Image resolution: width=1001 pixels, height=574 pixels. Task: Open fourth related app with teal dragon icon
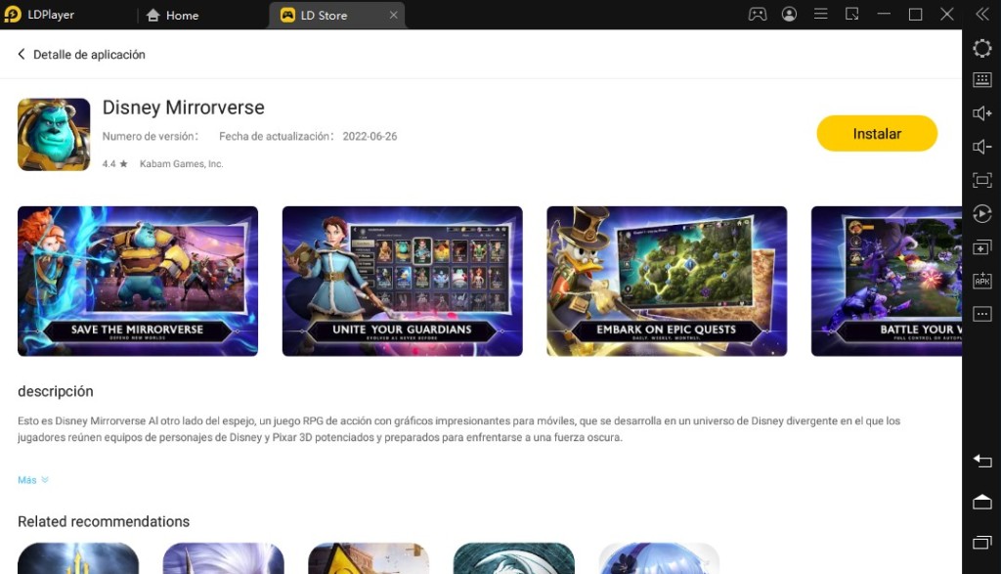(514, 558)
